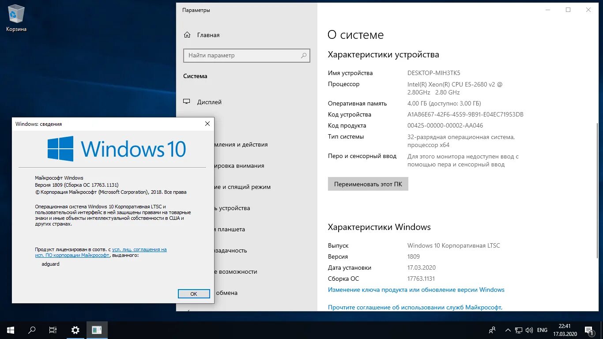603x339 pixels.
Task: Minimize the Параметры window
Action: click(548, 10)
